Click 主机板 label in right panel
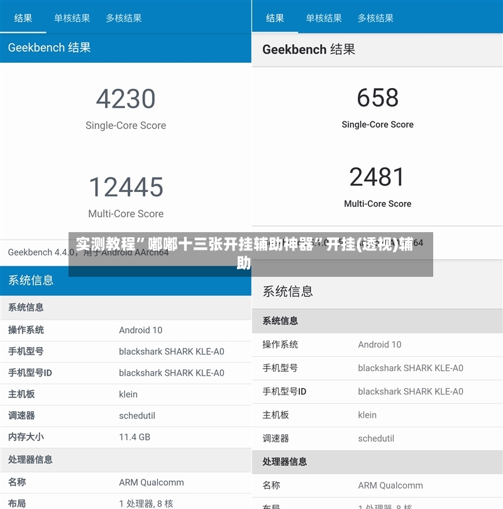503x509 pixels. point(275,415)
